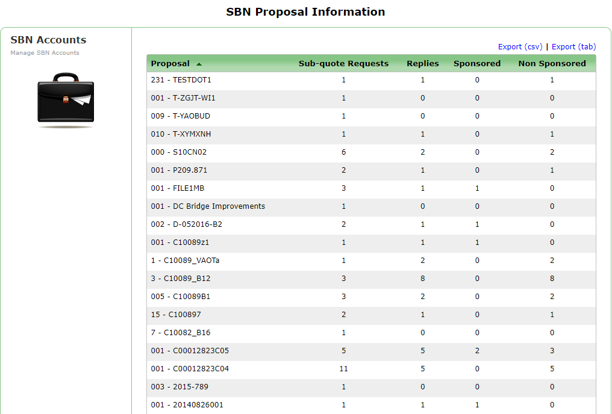612x414 pixels.
Task: Open proposal 001 - C00012823C04
Action: point(190,369)
